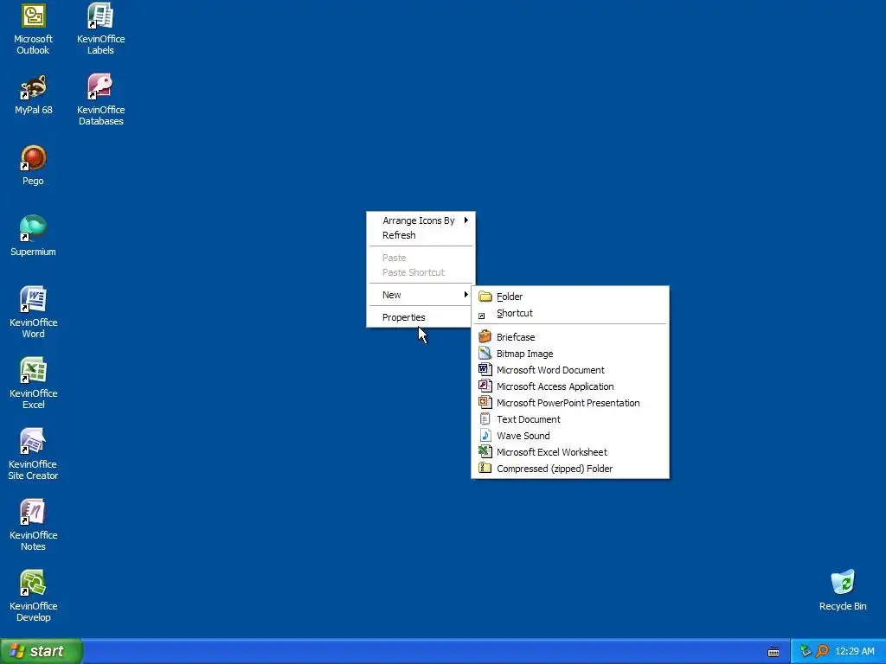
Task: Click the KevinOffice Databases shortcut icon
Action: pyautogui.click(x=100, y=87)
